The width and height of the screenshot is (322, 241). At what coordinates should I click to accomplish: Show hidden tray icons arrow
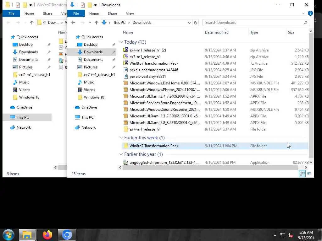(x=275, y=235)
